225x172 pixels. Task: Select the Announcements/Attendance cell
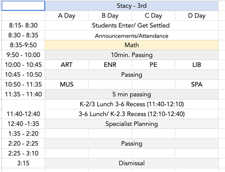point(132,35)
